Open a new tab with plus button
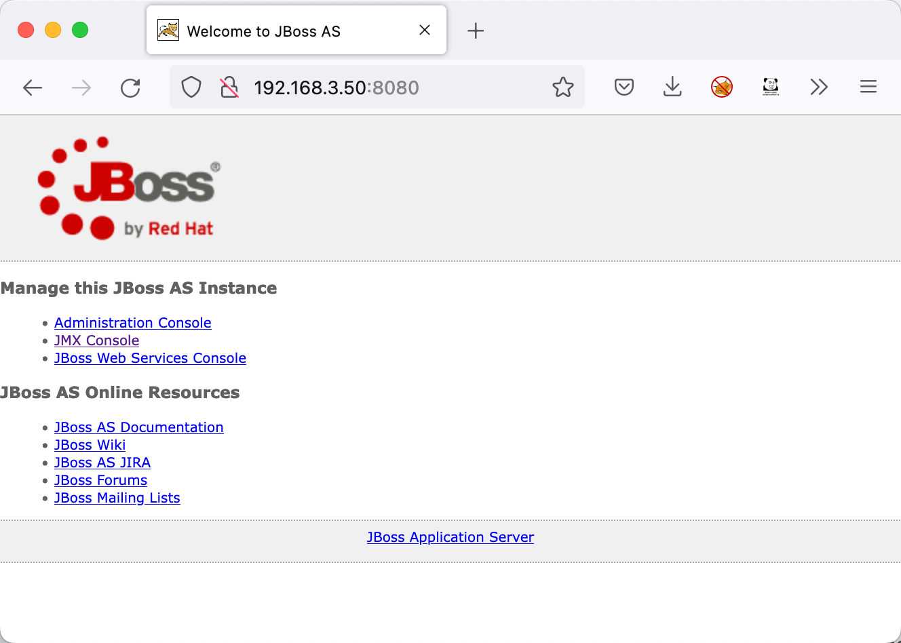Screen dimensions: 901x643 476,31
